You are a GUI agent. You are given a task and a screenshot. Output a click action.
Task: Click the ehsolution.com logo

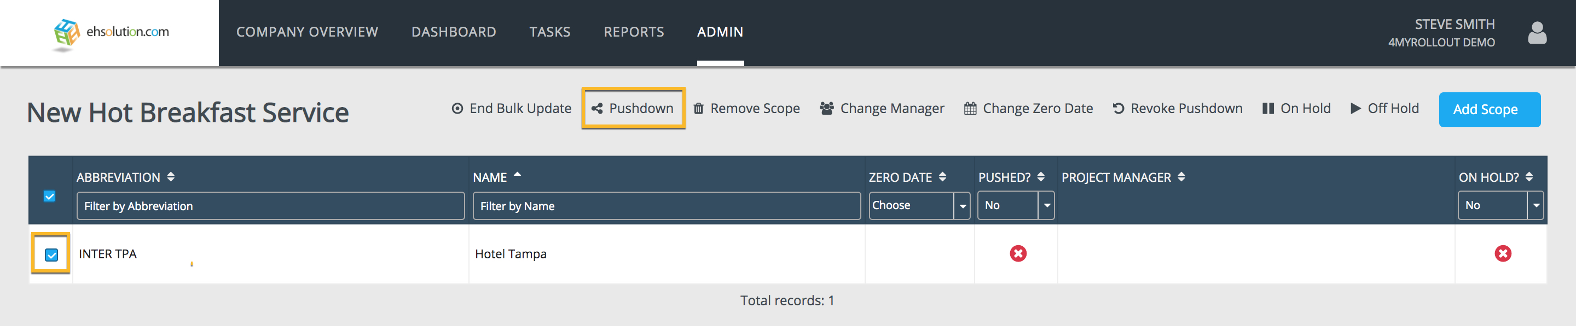[x=111, y=33]
